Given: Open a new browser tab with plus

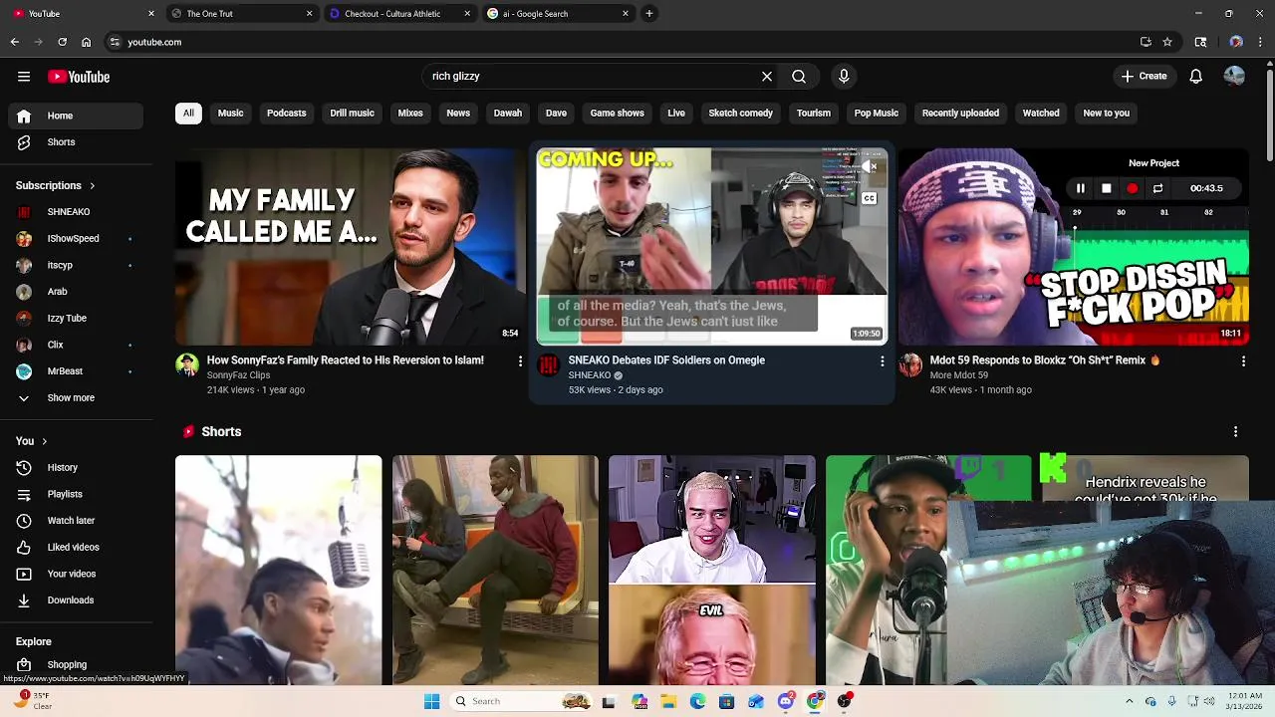Looking at the screenshot, I should 648,14.
